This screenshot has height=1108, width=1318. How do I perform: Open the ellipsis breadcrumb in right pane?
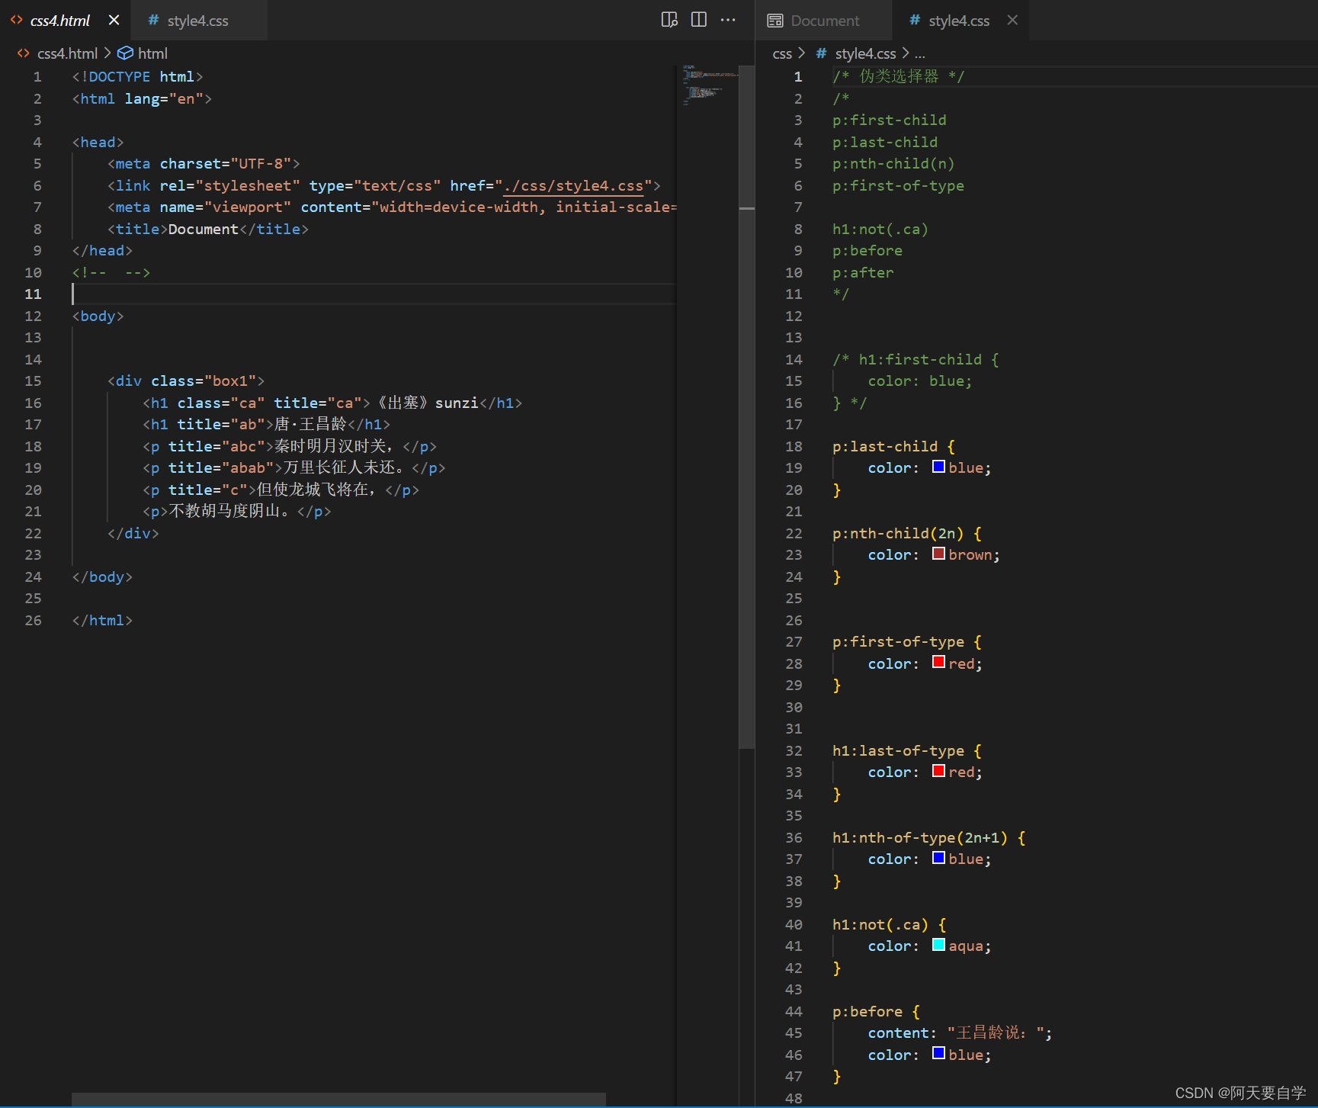(920, 53)
